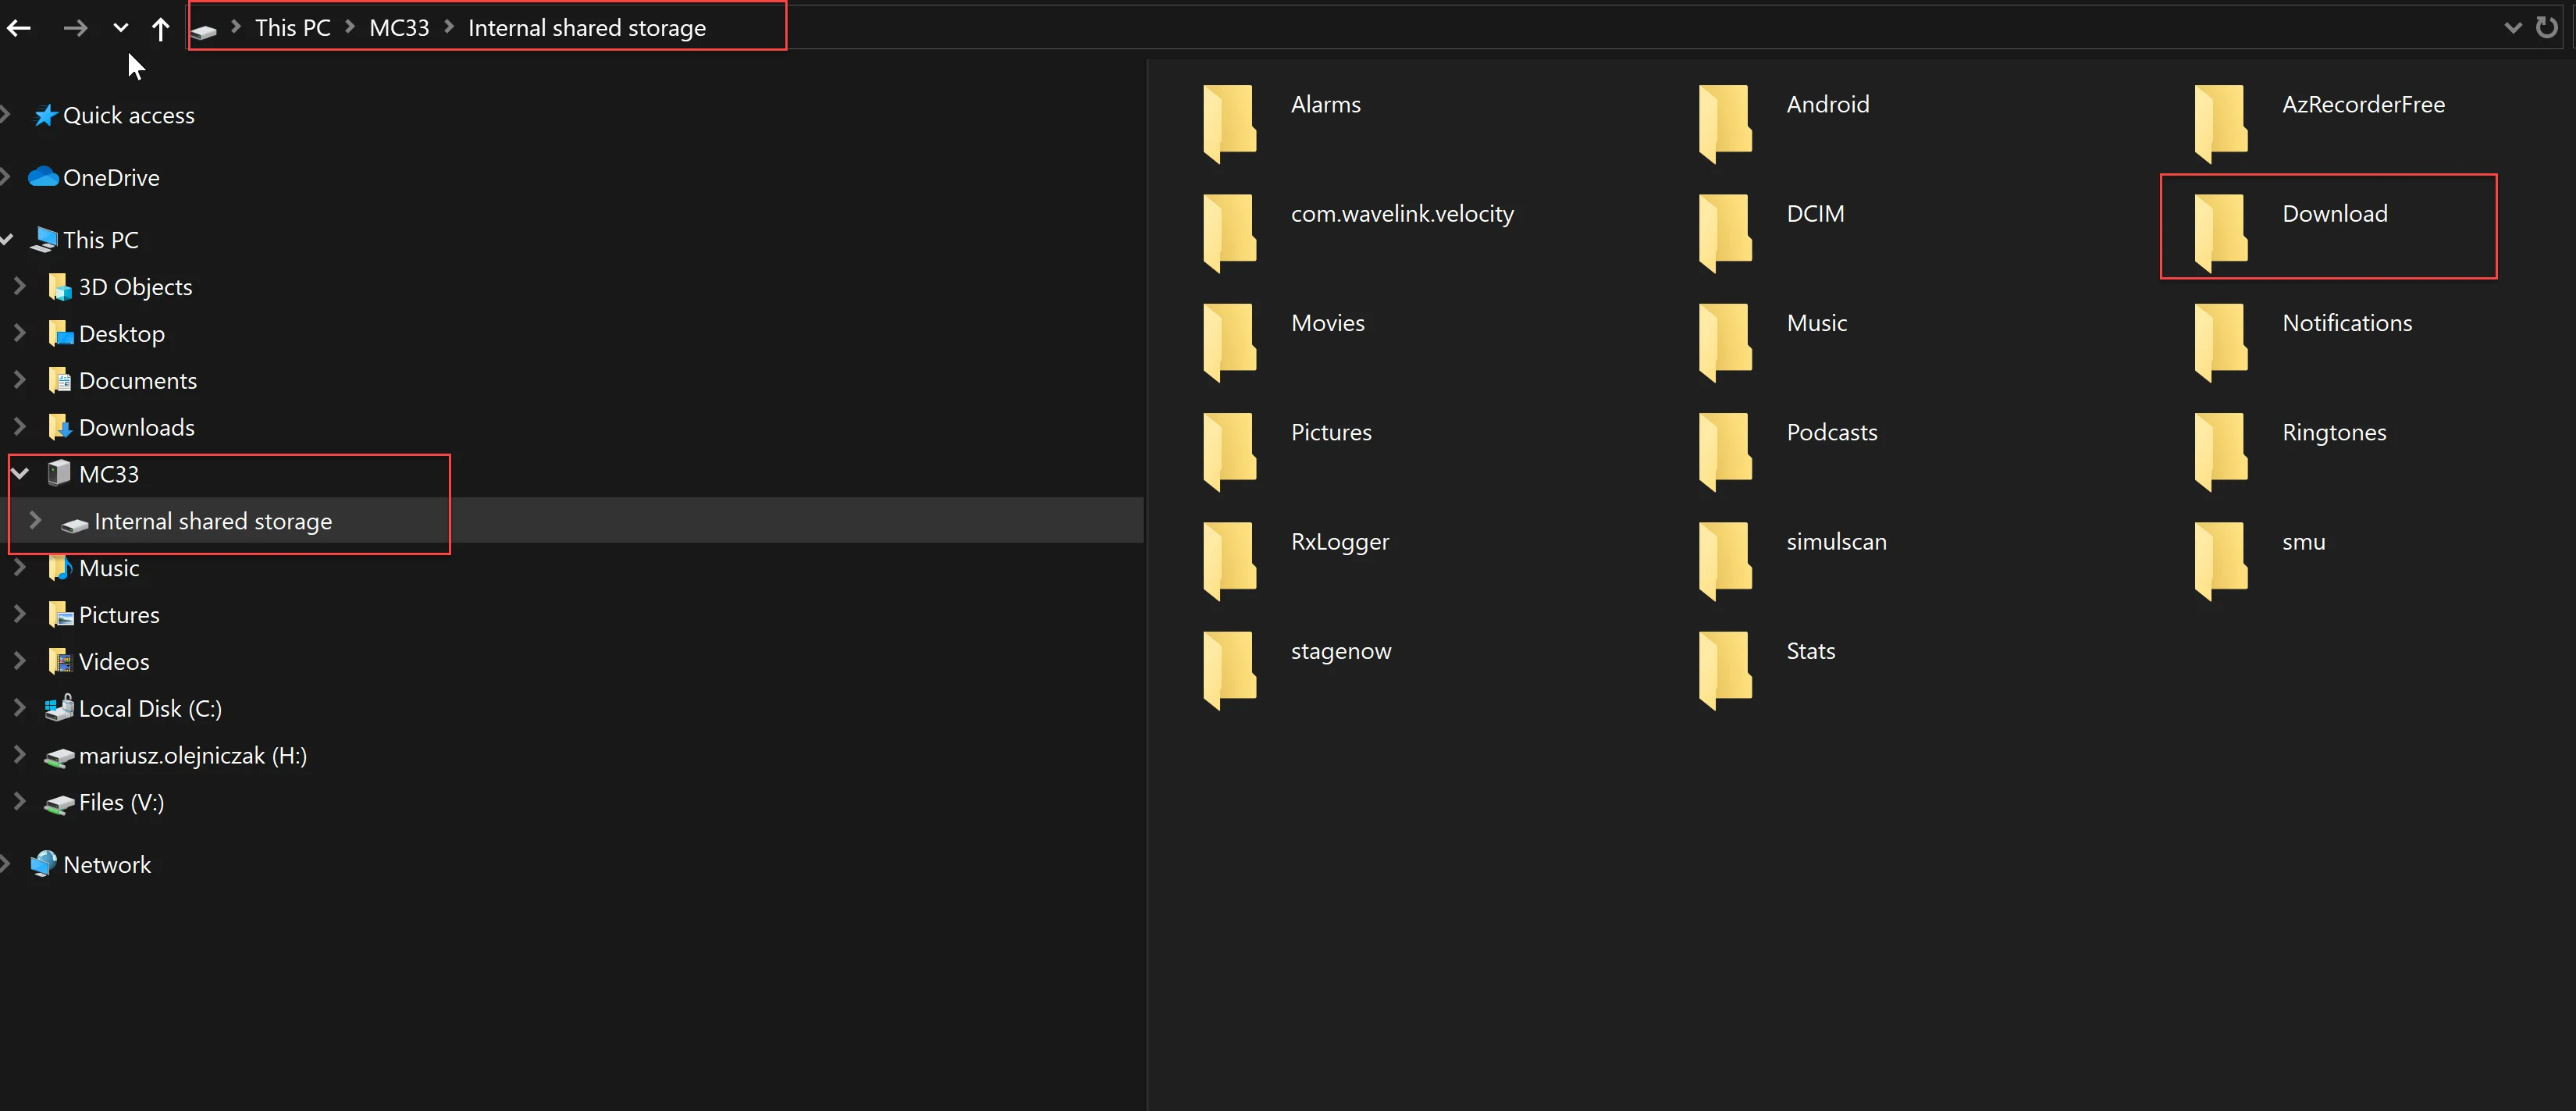2576x1111 pixels.
Task: Open the stagenow folder icon
Action: [x=1230, y=668]
